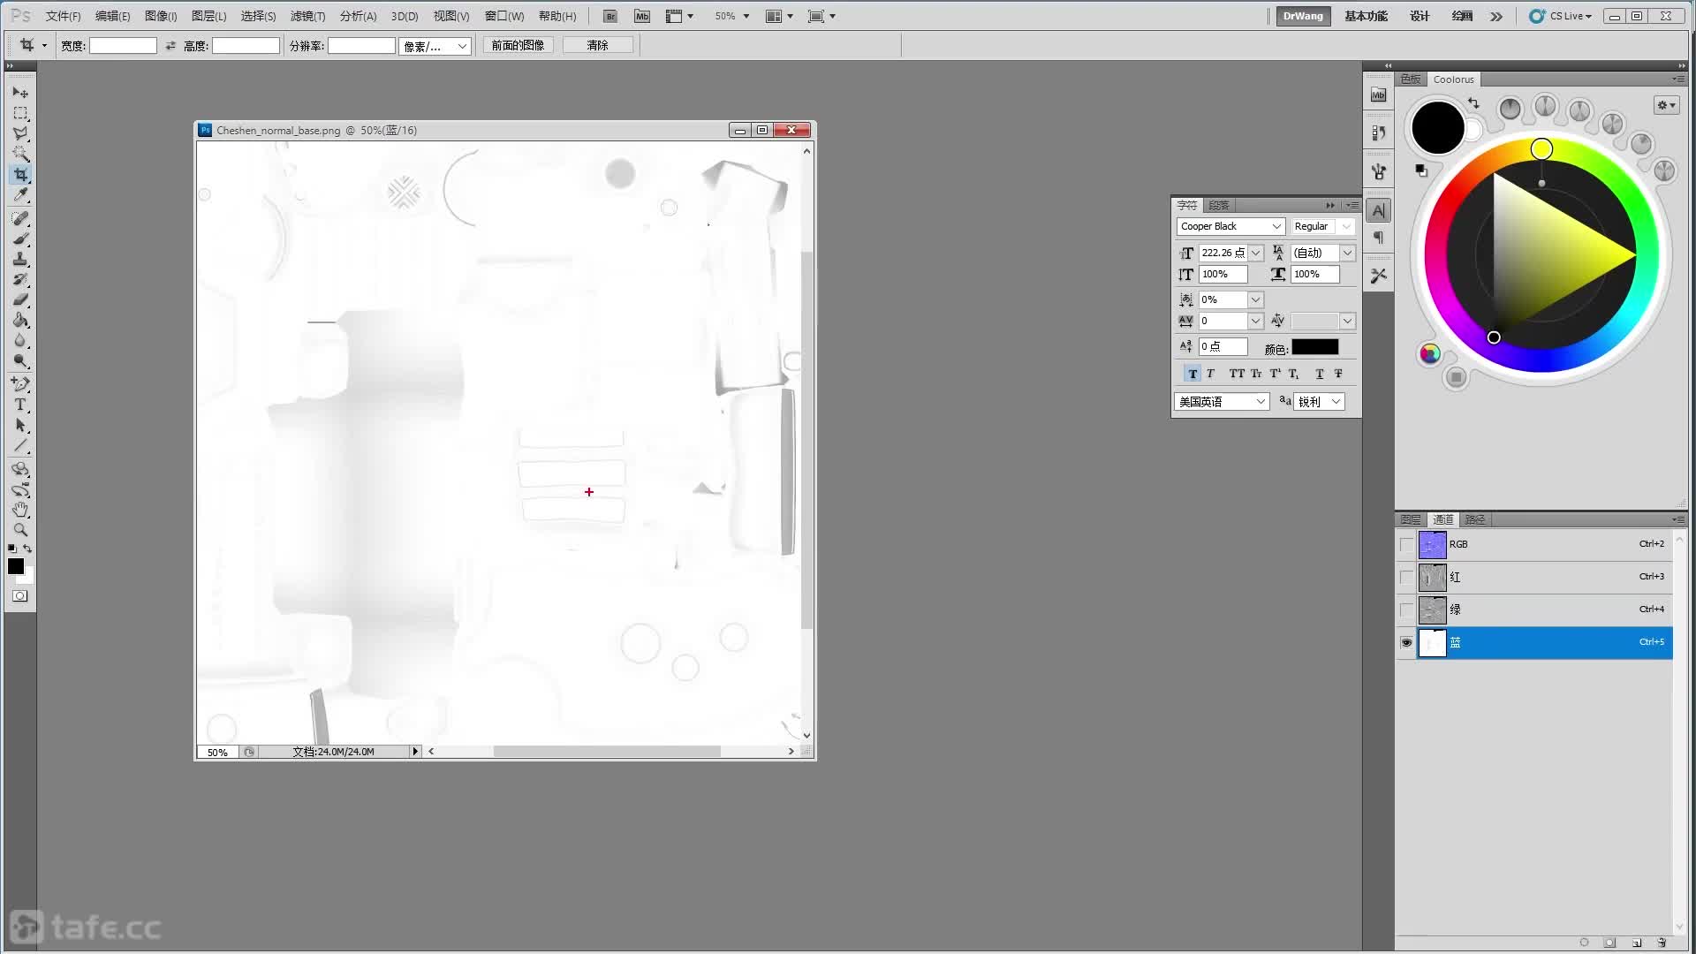Click the text color swatch in Character panel
1696x954 pixels.
tap(1314, 347)
